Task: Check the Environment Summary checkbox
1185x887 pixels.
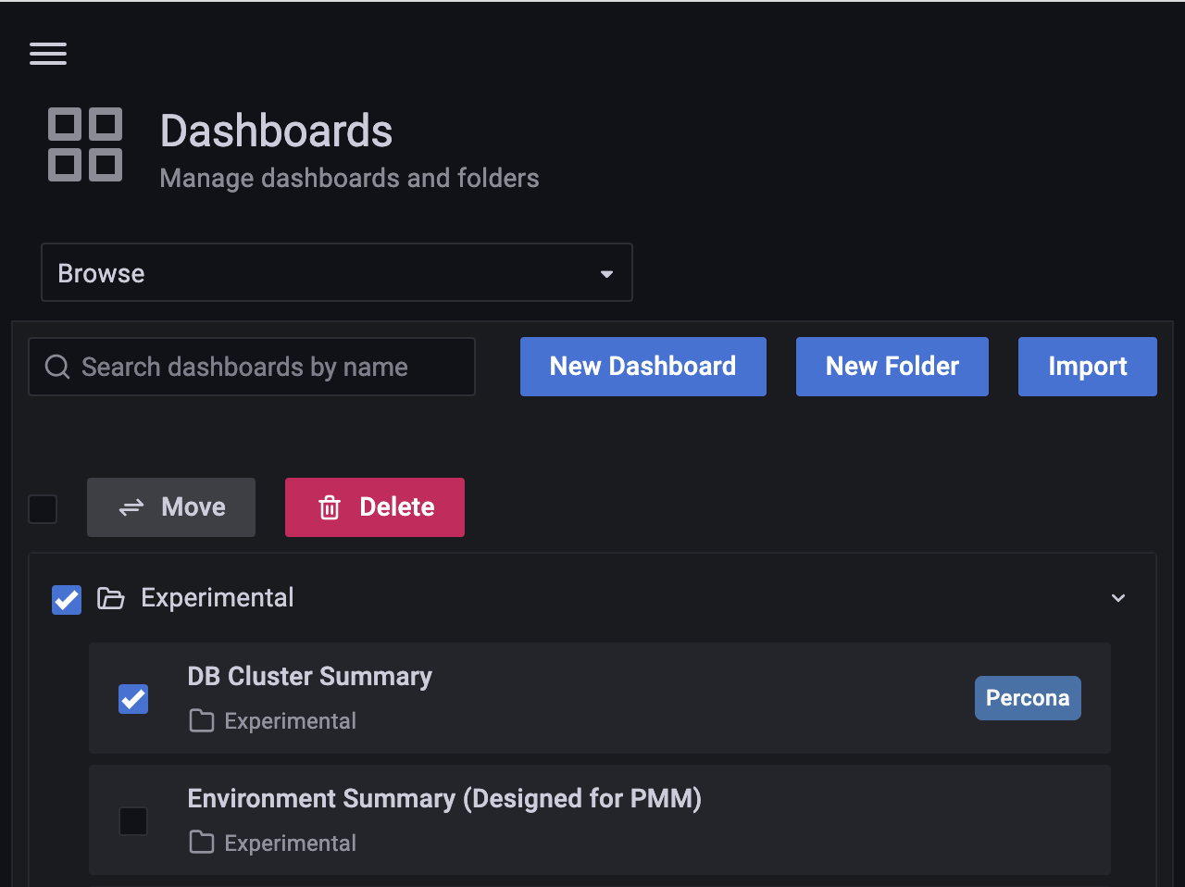Action: coord(133,820)
